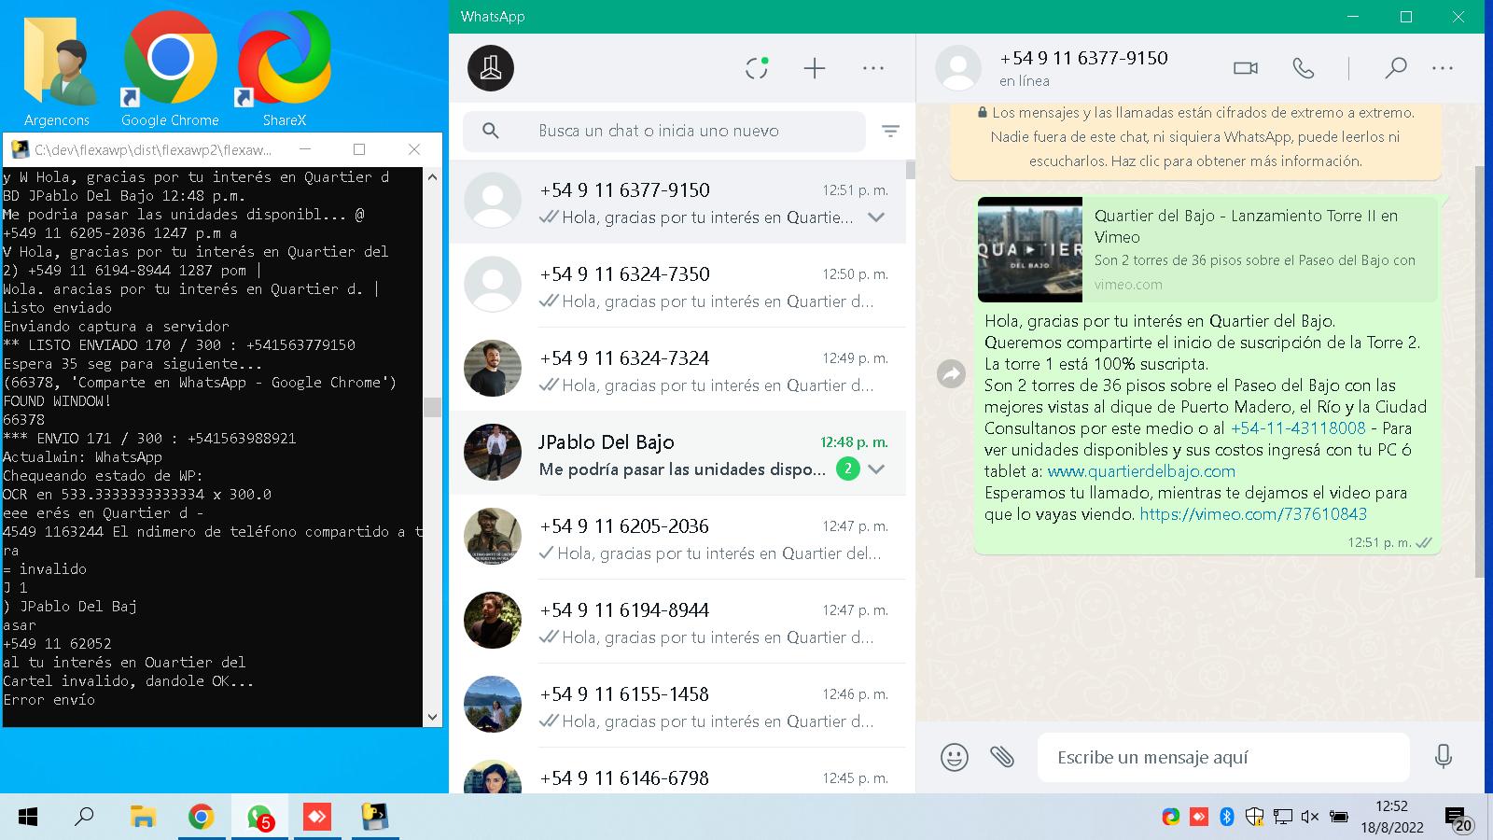Click contact title +54 9 11 6377-9150 in header
This screenshot has width=1493, height=840.
pyautogui.click(x=1083, y=58)
